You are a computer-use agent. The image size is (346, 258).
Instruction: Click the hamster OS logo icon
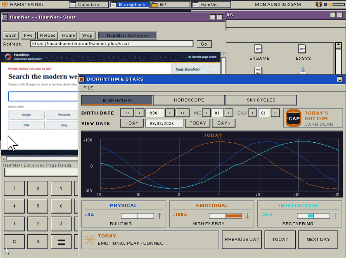(x=5, y=5)
